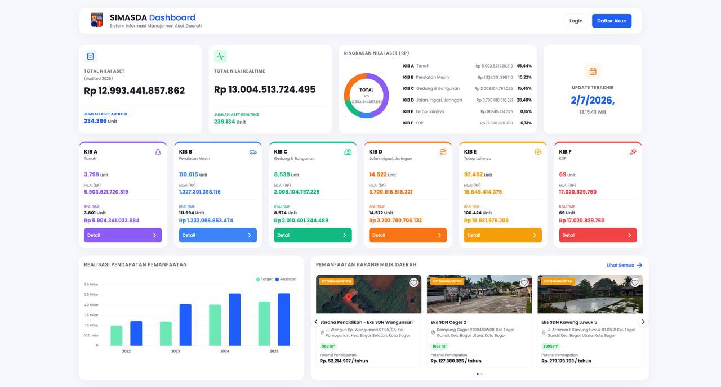Open Login page

(x=576, y=21)
